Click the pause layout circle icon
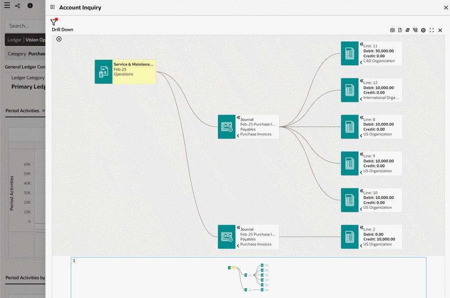This screenshot has width=450, height=298. (x=59, y=39)
